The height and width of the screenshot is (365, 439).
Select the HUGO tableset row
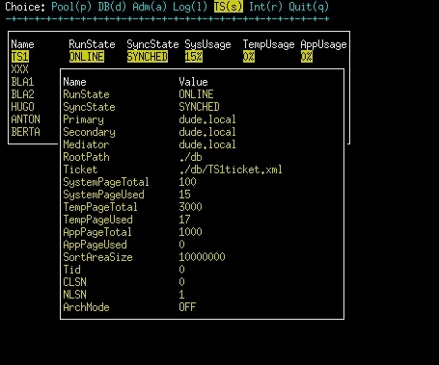click(22, 107)
